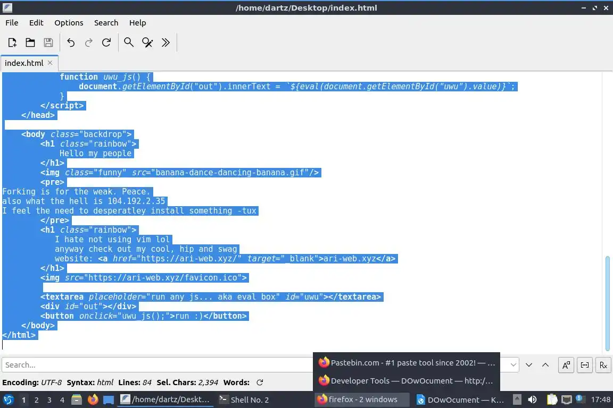Open the volume control tray icon
Image resolution: width=613 pixels, height=408 pixels.
[532, 399]
